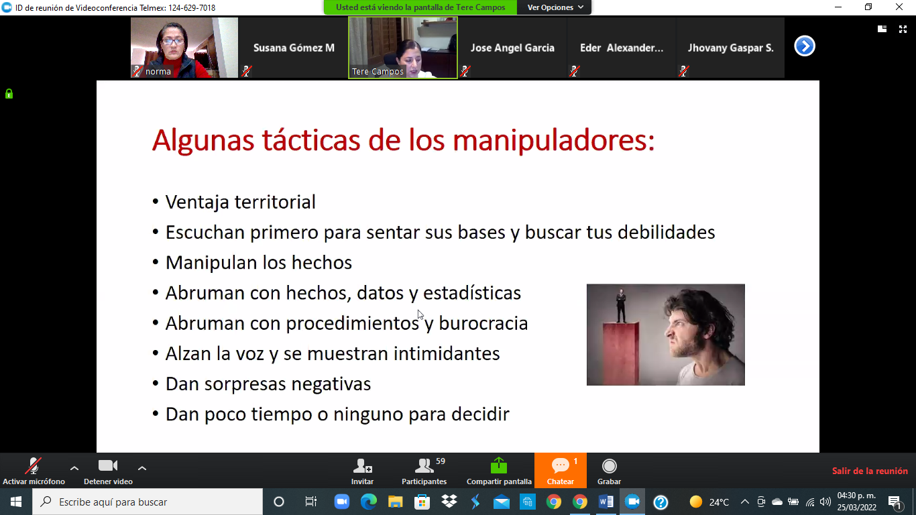
Task: Change the video strip layout view
Action: click(x=882, y=29)
